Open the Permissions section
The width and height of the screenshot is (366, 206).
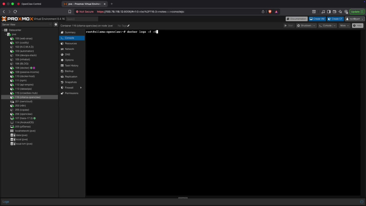pyautogui.click(x=72, y=93)
